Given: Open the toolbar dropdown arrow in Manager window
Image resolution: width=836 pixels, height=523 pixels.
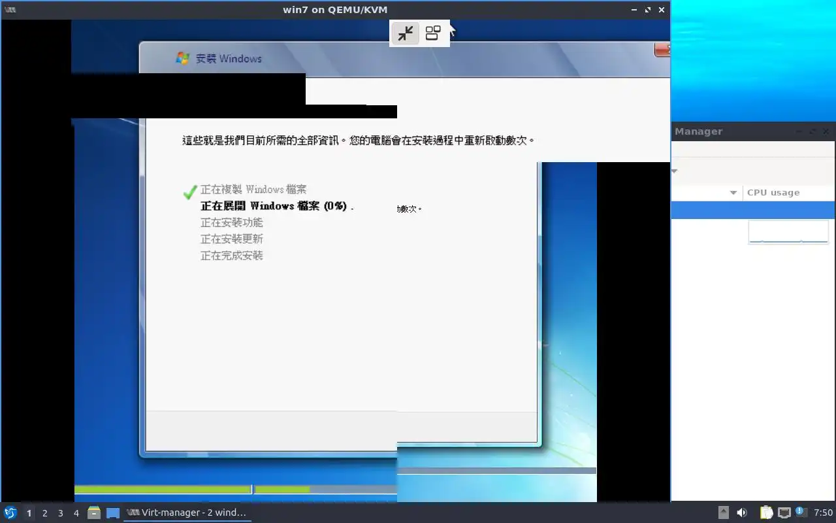Looking at the screenshot, I should [x=674, y=171].
